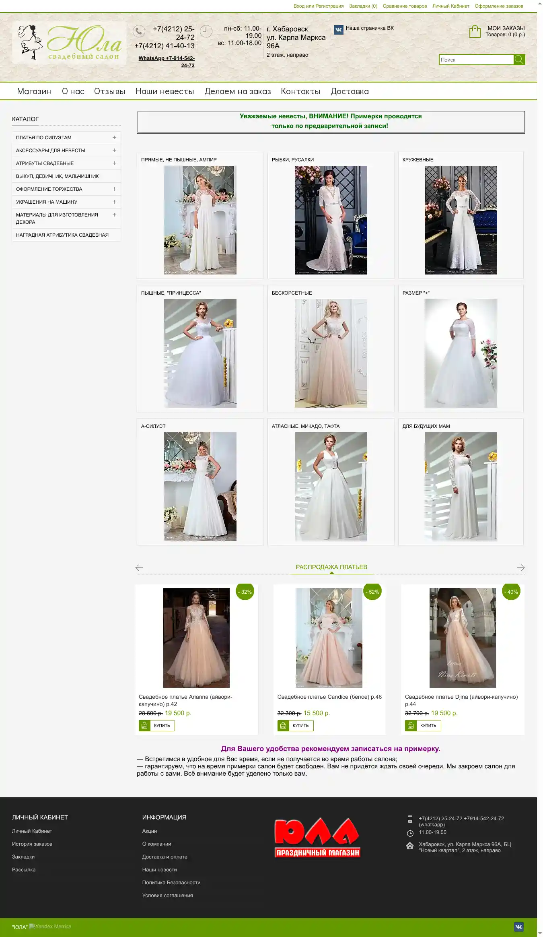Go to the Контакты menu page
This screenshot has height=937, width=543.
pos(300,91)
